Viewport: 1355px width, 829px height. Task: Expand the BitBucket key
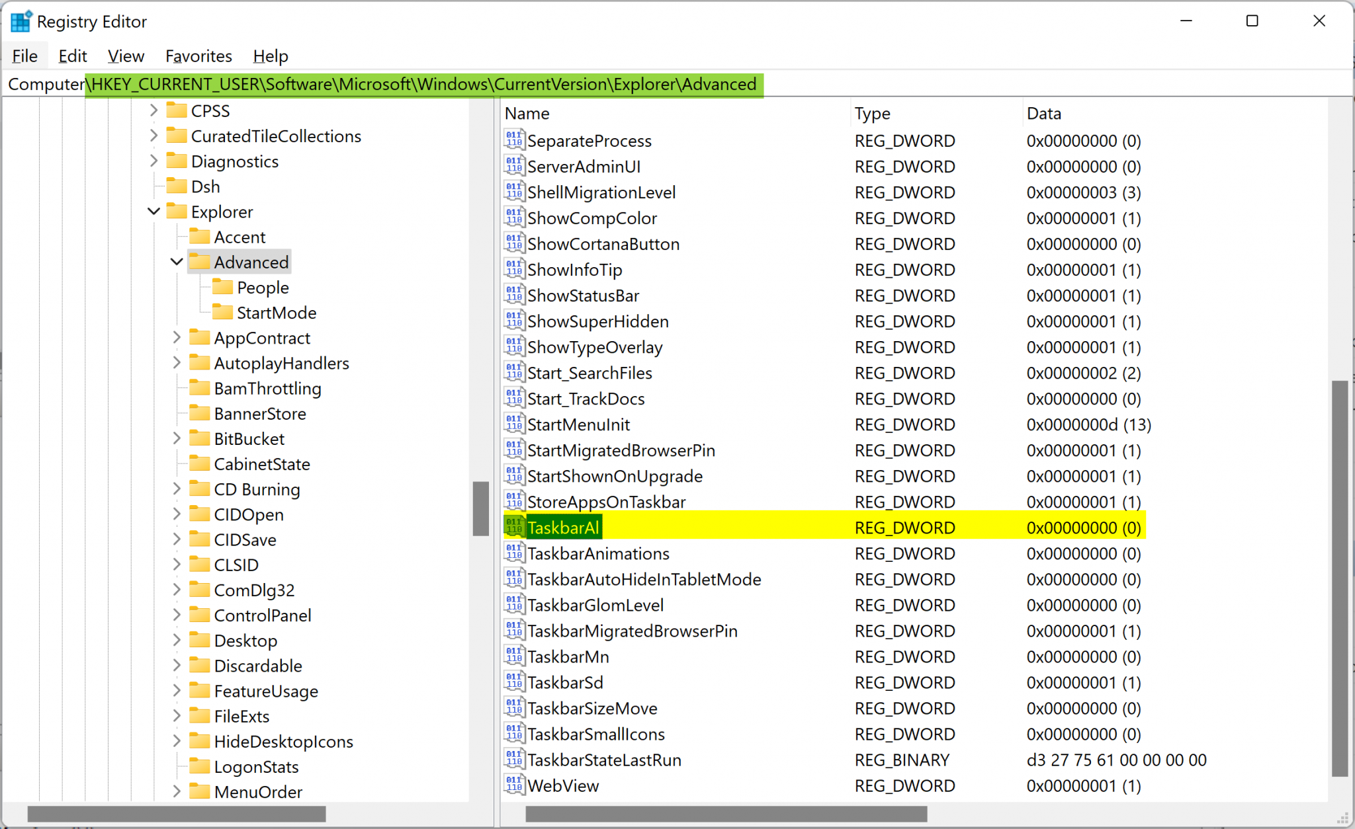177,438
